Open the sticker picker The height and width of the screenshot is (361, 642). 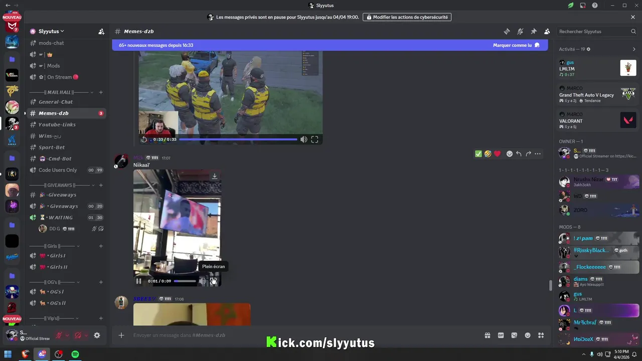[514, 335]
